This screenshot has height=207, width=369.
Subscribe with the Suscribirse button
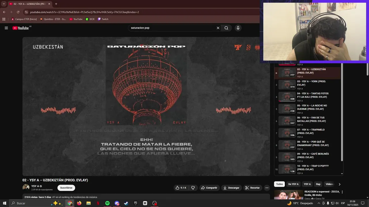(x=66, y=188)
